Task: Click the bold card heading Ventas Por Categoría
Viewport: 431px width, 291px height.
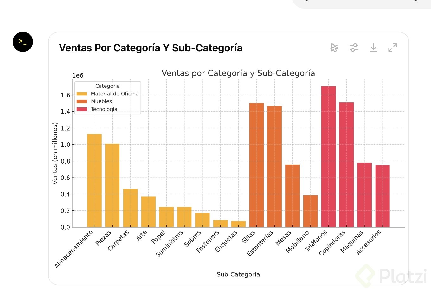Action: pos(151,48)
